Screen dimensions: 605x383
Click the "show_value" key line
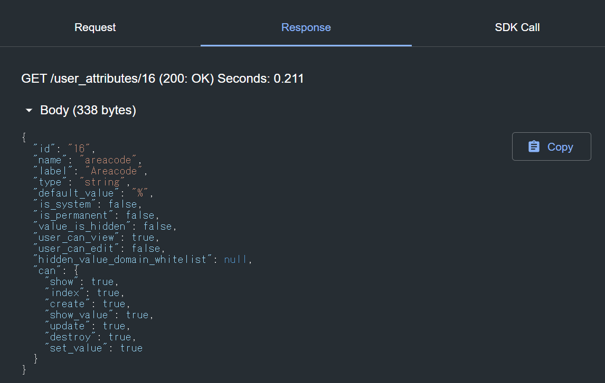(99, 315)
